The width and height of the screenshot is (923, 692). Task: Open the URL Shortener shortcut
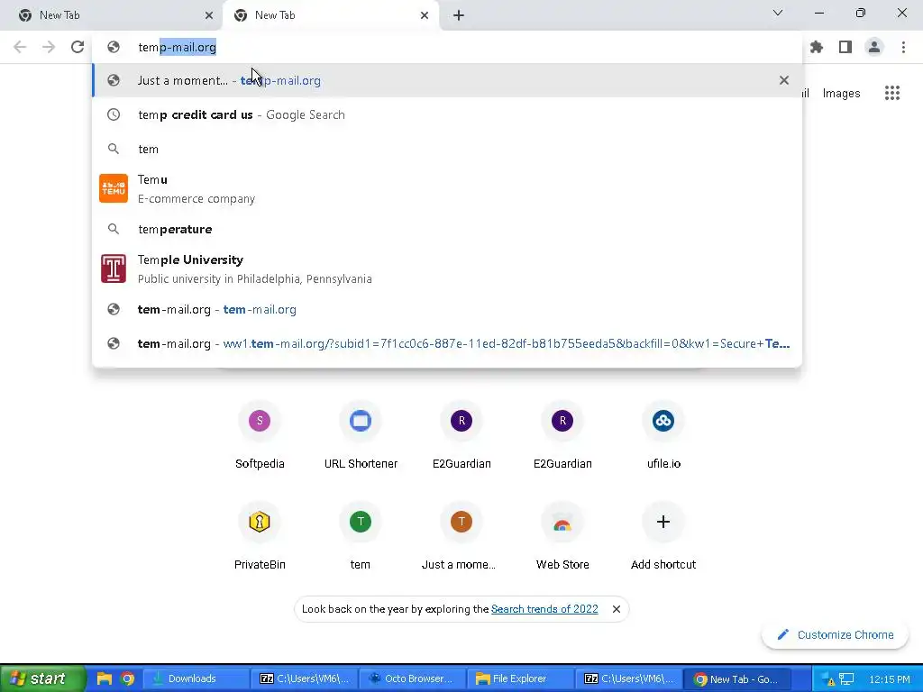click(361, 435)
